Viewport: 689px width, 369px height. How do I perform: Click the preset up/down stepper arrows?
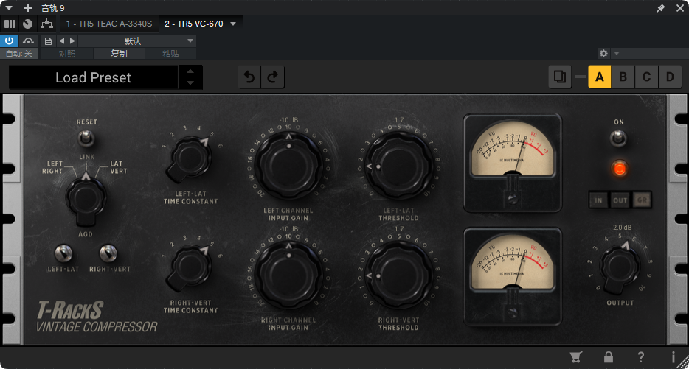(x=190, y=77)
